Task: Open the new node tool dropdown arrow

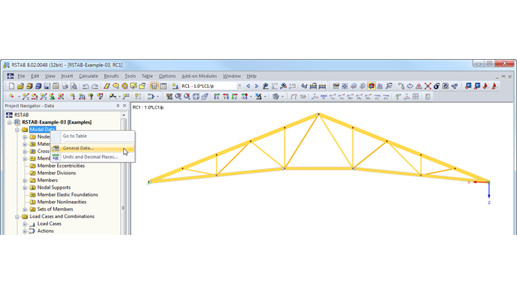Action: pos(19,97)
